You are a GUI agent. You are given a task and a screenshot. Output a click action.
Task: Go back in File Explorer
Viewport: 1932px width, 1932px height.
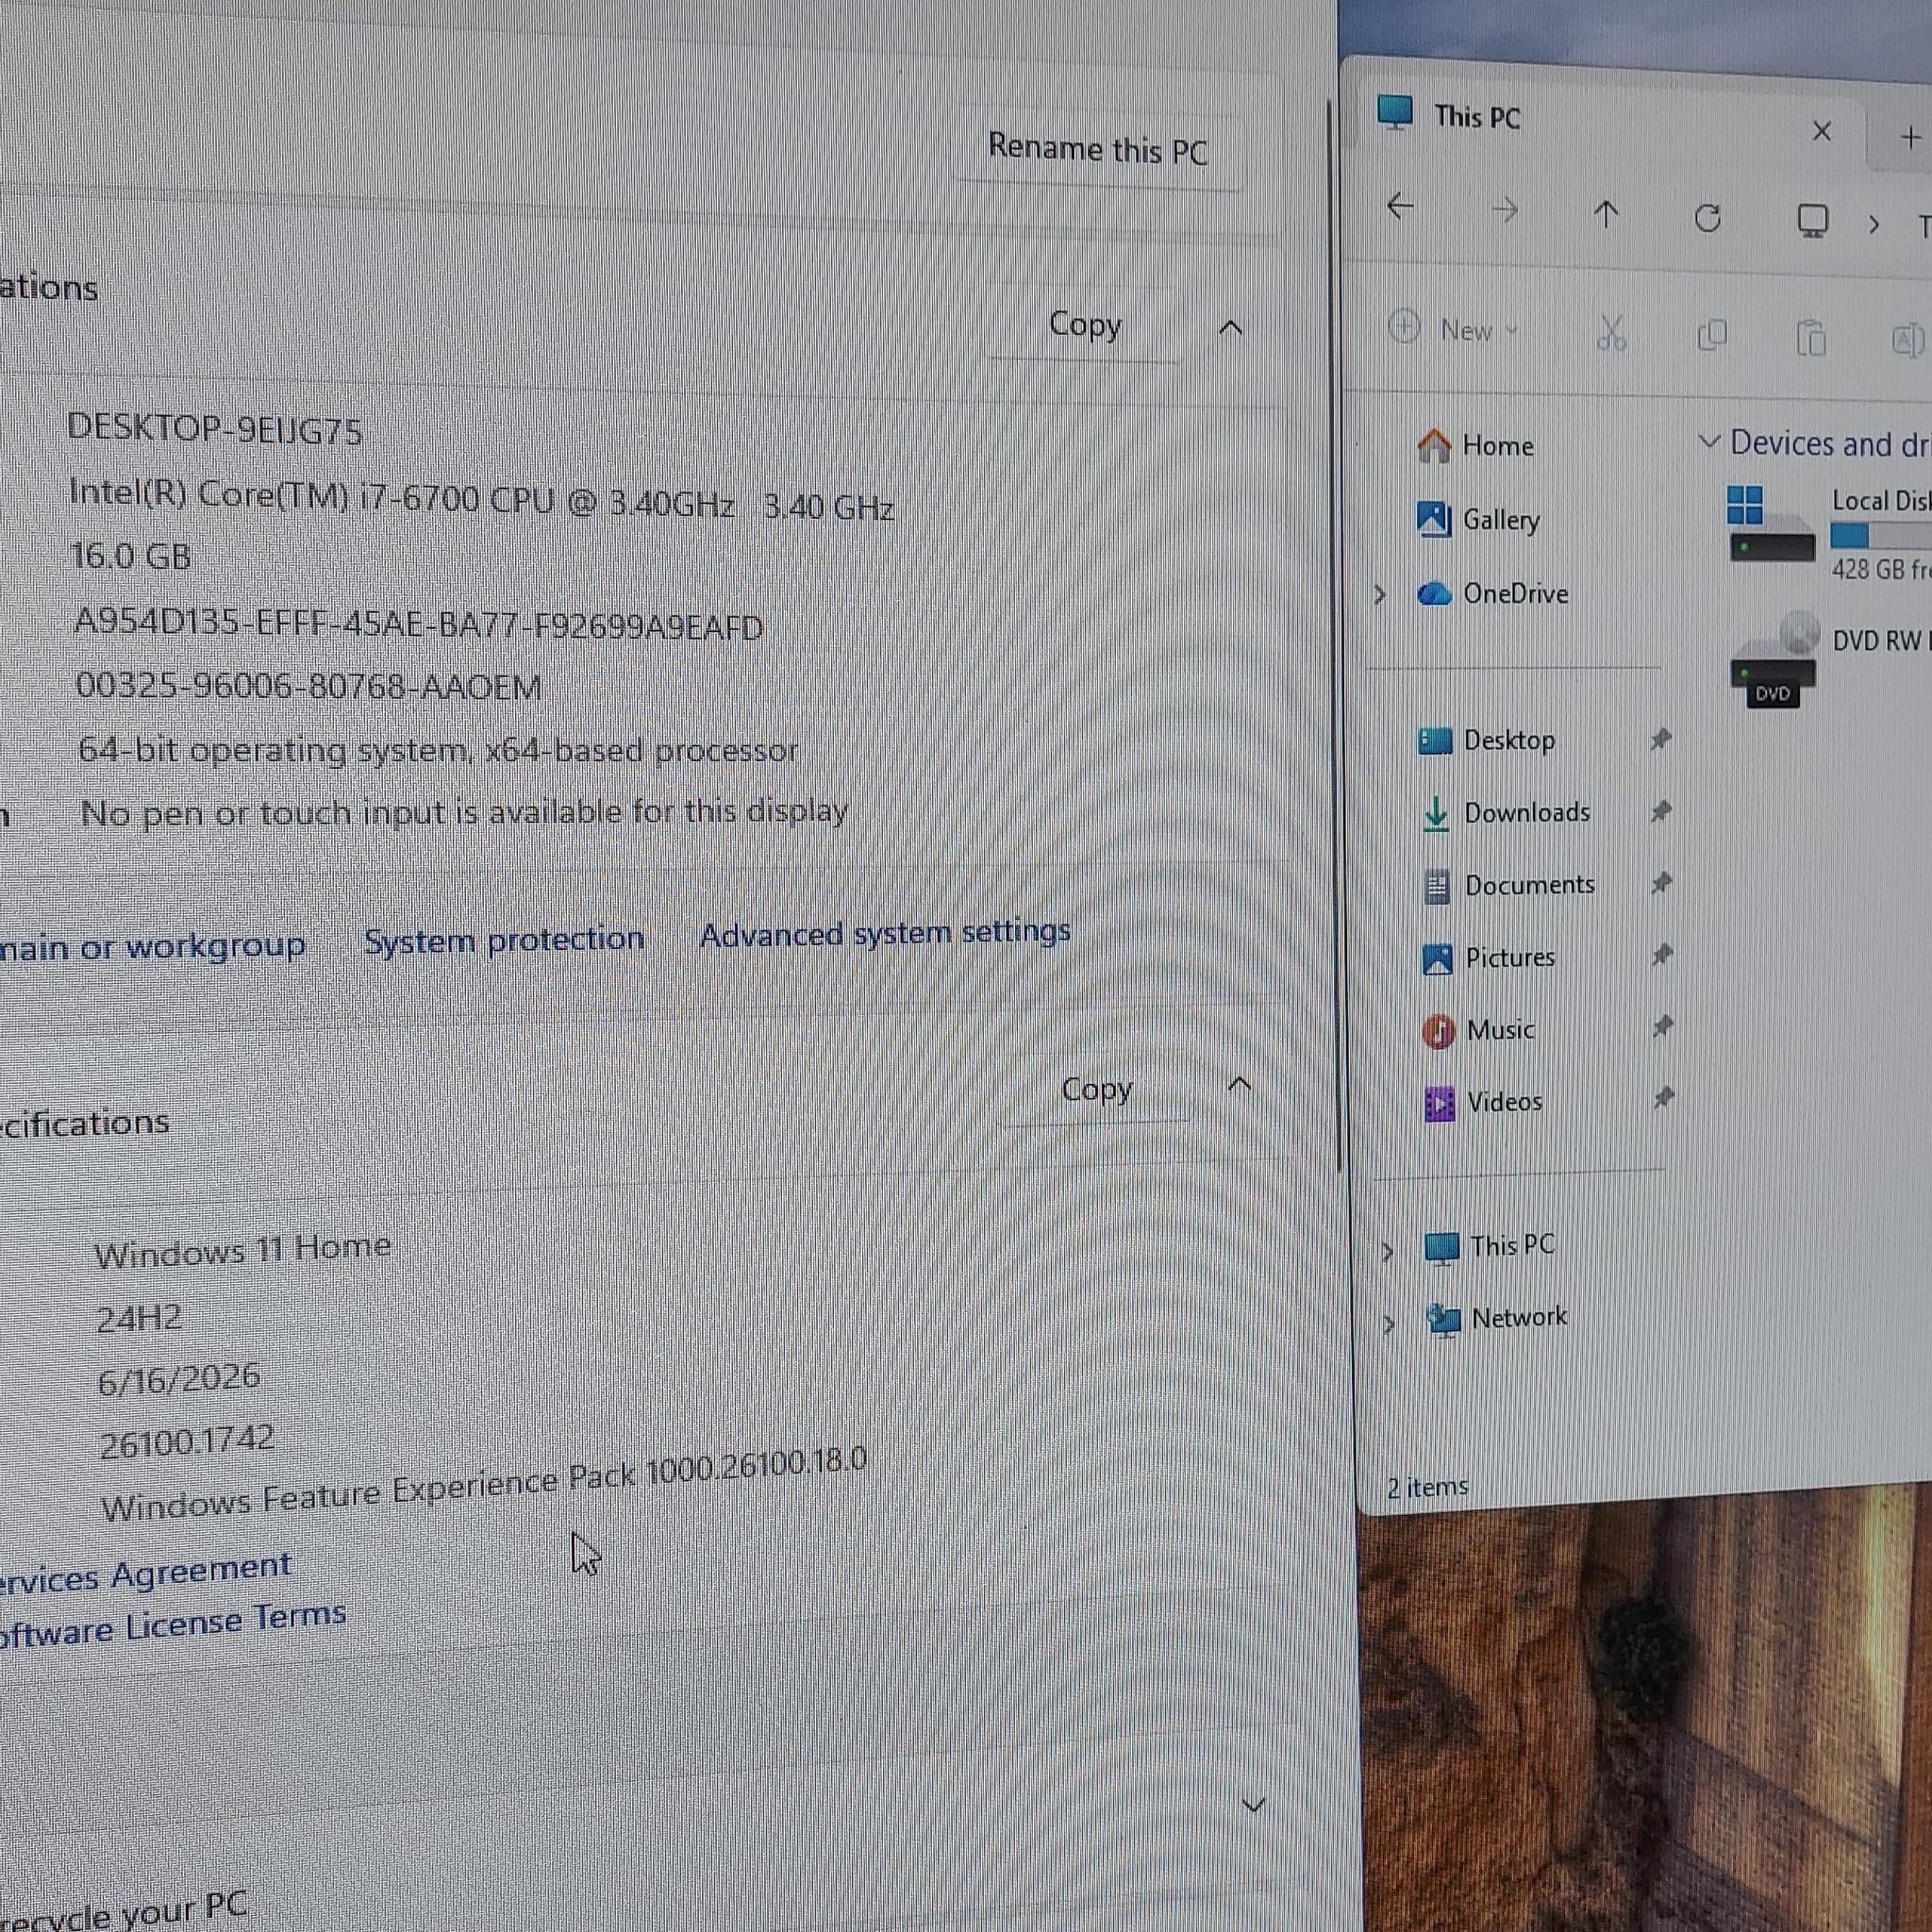1400,207
